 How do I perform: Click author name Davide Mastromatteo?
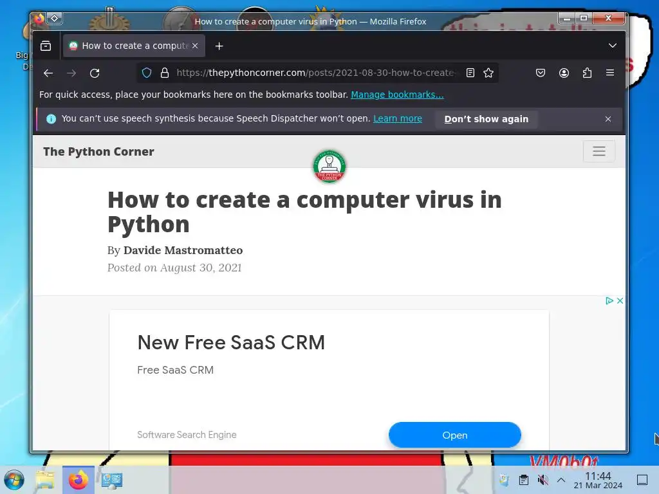pyautogui.click(x=183, y=250)
